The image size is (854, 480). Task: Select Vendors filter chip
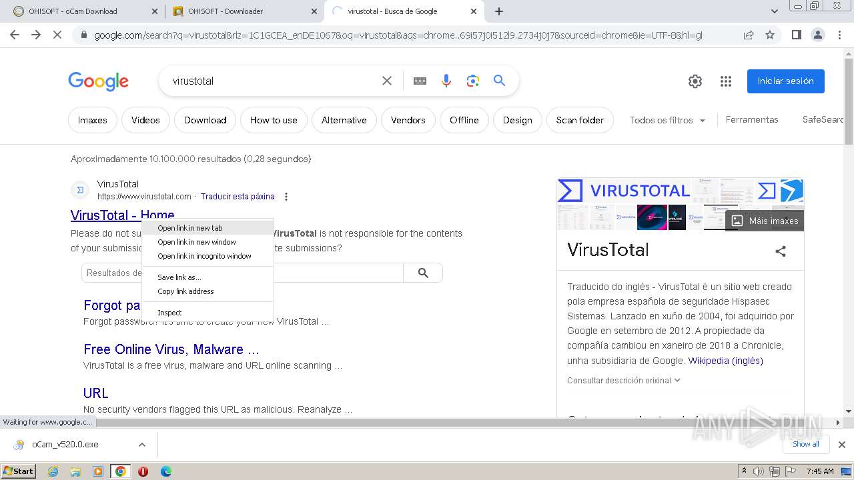pos(408,120)
